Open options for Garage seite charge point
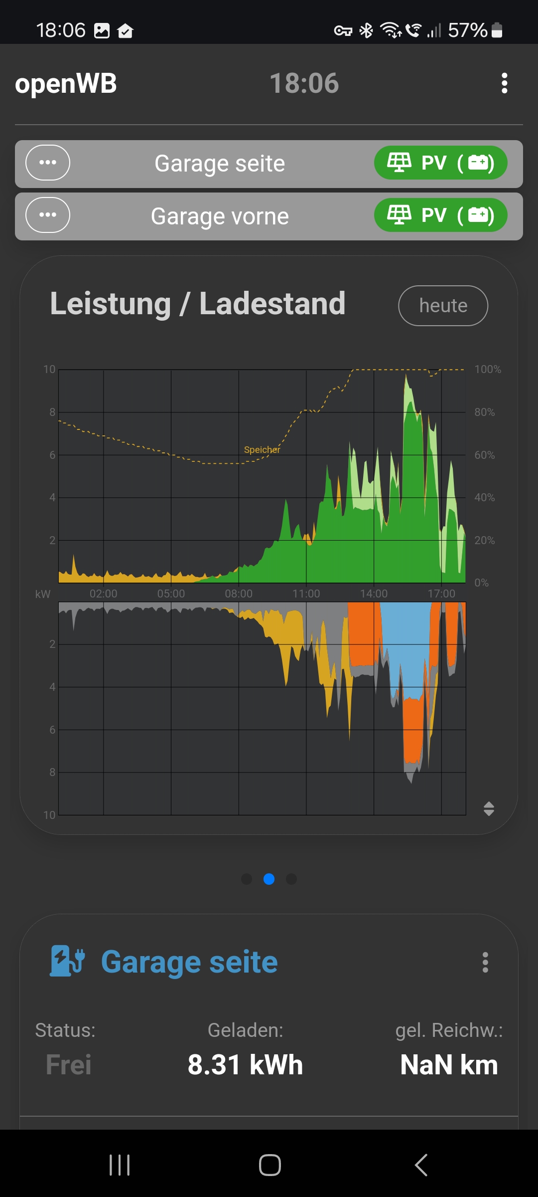 click(48, 163)
